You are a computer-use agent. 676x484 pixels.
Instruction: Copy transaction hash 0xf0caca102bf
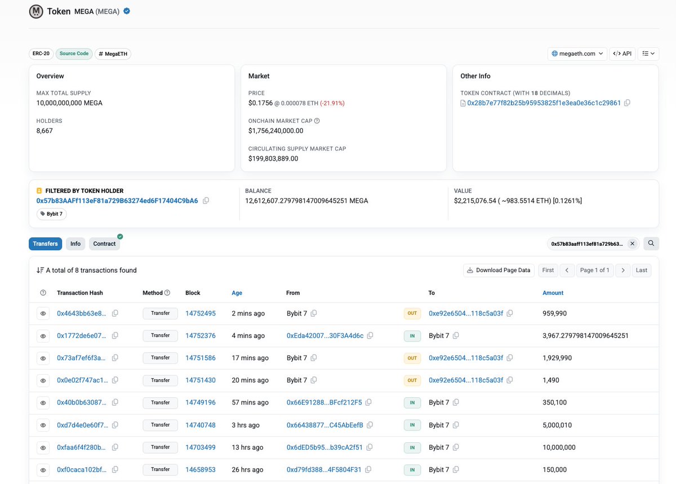[x=115, y=469]
